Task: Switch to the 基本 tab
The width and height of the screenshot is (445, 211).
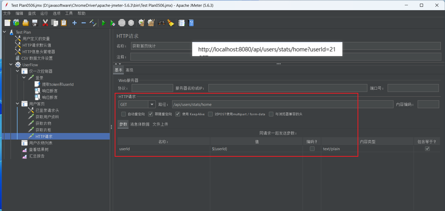Action: click(x=119, y=70)
